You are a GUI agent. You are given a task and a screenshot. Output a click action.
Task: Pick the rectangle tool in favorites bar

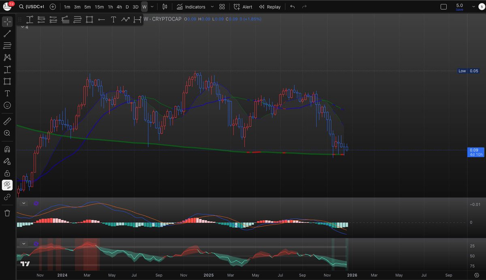click(x=90, y=19)
